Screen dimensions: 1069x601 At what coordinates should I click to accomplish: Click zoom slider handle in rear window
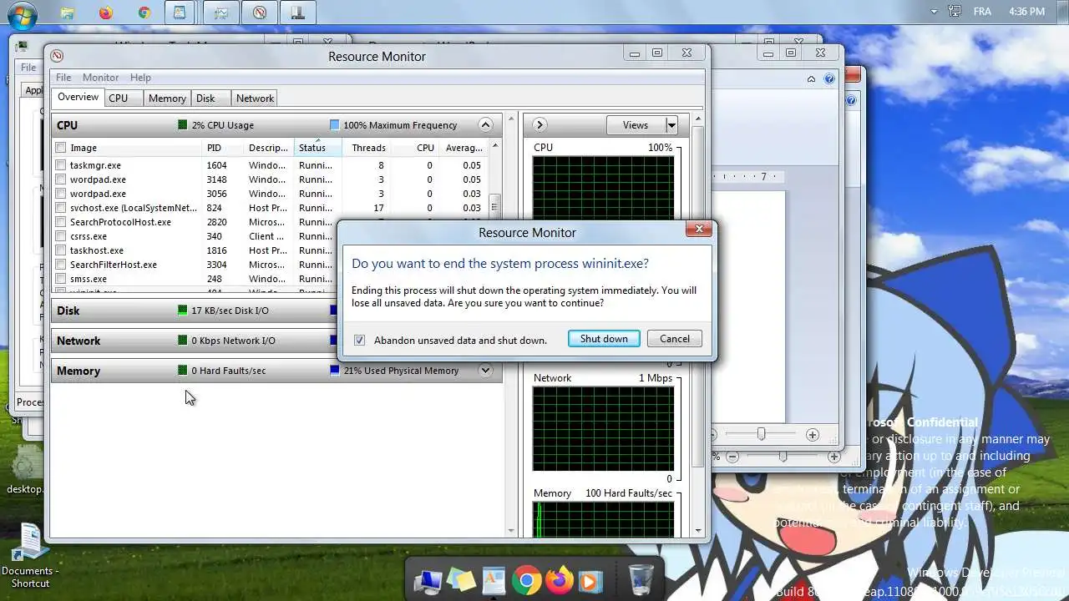coord(783,457)
